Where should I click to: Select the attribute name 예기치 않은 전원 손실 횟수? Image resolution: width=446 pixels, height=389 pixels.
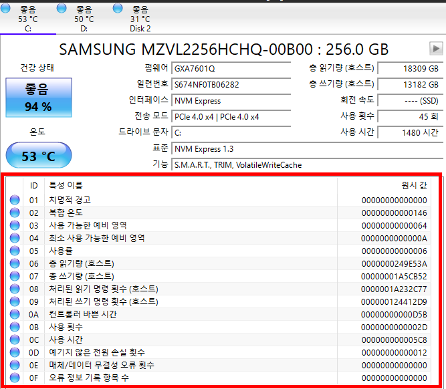point(97,352)
